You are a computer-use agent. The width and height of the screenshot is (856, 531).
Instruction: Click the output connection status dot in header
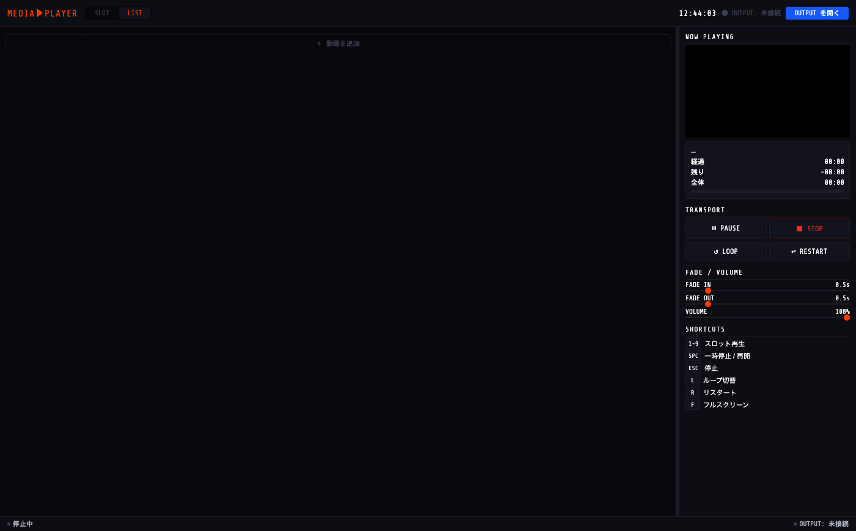725,13
